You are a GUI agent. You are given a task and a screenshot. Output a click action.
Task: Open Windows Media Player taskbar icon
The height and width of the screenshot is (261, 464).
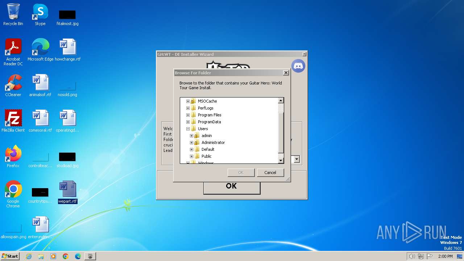point(53,256)
